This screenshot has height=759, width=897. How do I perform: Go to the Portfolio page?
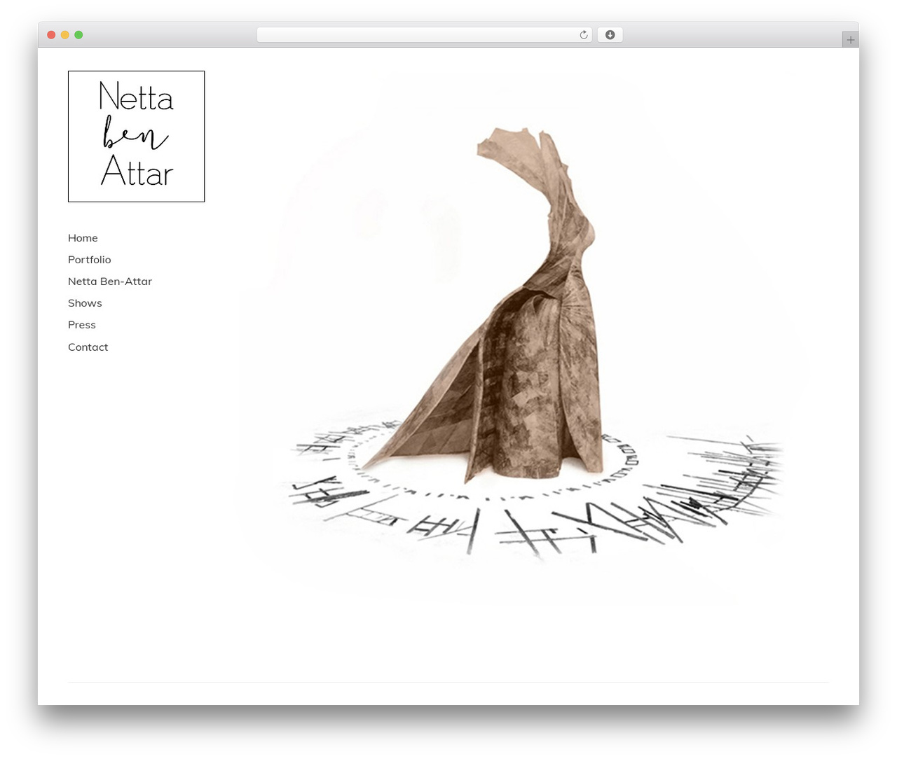point(90,260)
